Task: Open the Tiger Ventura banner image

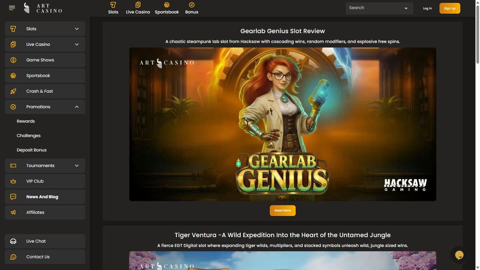Action: [283, 260]
